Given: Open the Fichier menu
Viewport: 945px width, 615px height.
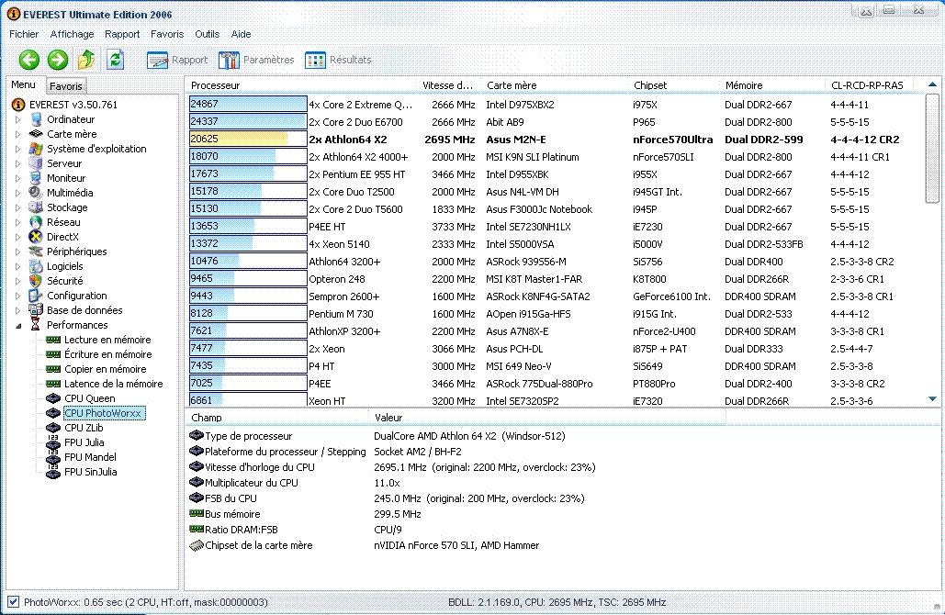Looking at the screenshot, I should click(x=24, y=34).
